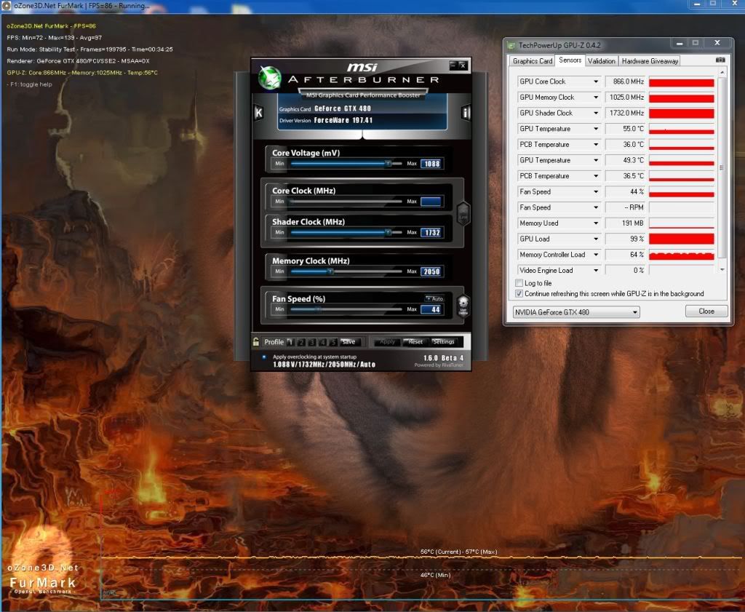
Task: Select the Sensors tab in GPU-Z
Action: click(x=570, y=60)
